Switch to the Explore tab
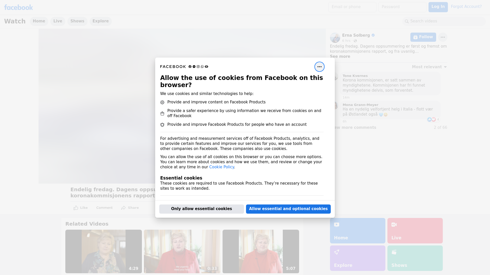 101,21
